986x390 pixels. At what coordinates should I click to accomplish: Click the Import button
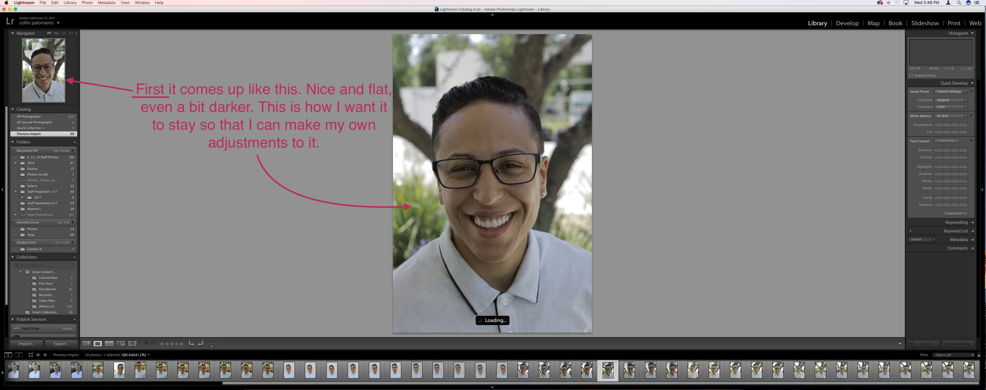pos(26,344)
